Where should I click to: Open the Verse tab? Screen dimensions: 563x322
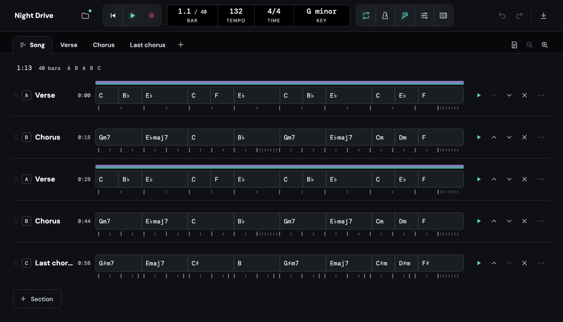tap(69, 45)
